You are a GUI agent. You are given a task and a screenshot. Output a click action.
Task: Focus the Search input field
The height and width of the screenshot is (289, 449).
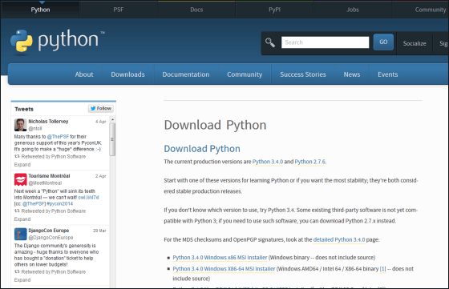325,42
